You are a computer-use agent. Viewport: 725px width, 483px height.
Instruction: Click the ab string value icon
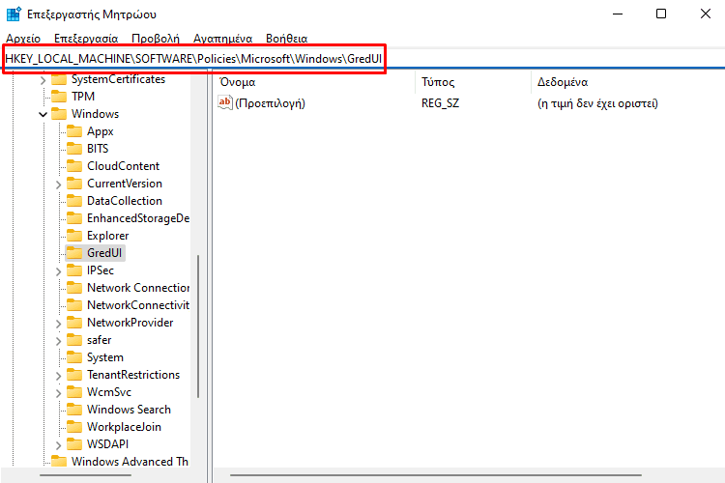(x=225, y=102)
